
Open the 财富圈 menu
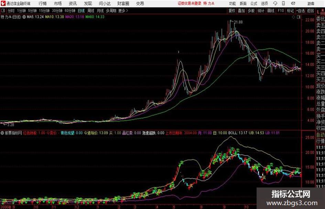click(123, 3)
